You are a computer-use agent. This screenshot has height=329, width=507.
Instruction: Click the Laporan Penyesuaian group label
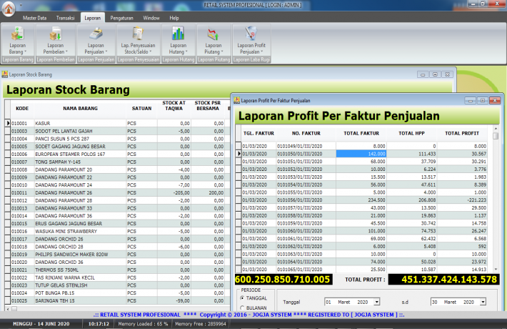click(138, 59)
